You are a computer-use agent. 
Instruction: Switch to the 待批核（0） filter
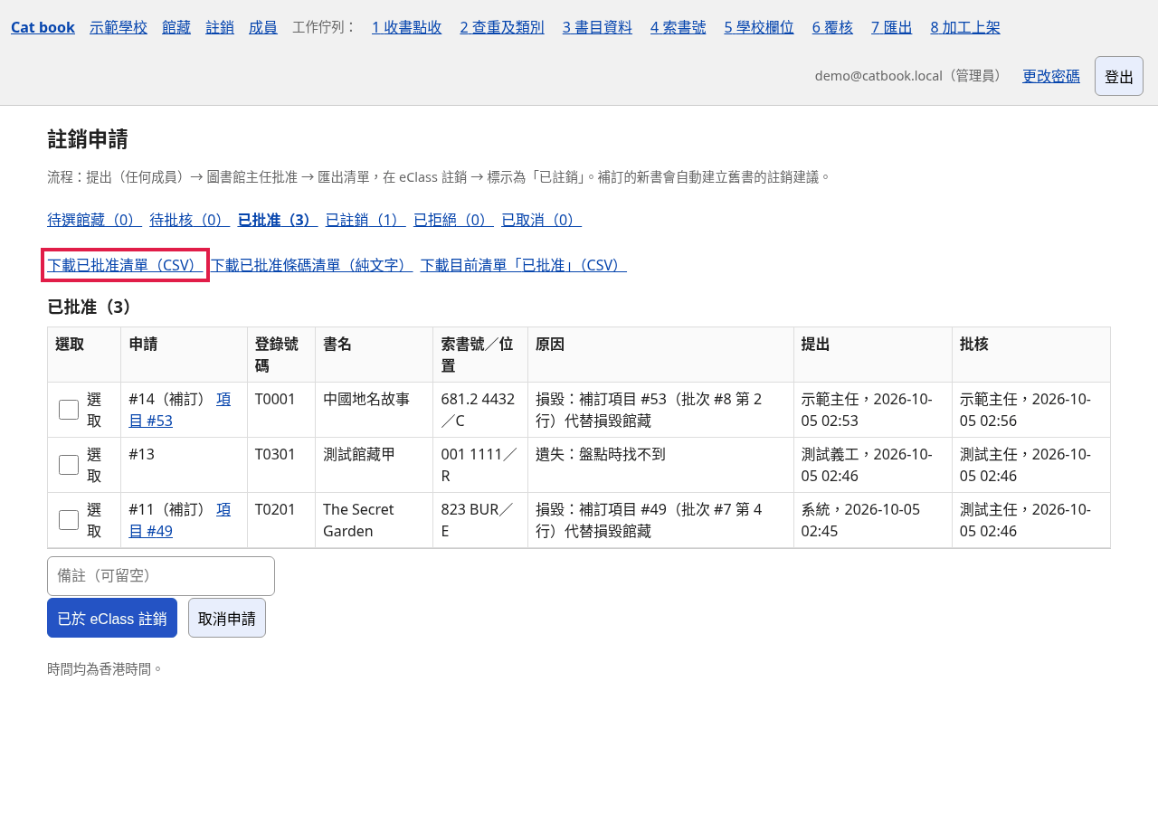(190, 220)
